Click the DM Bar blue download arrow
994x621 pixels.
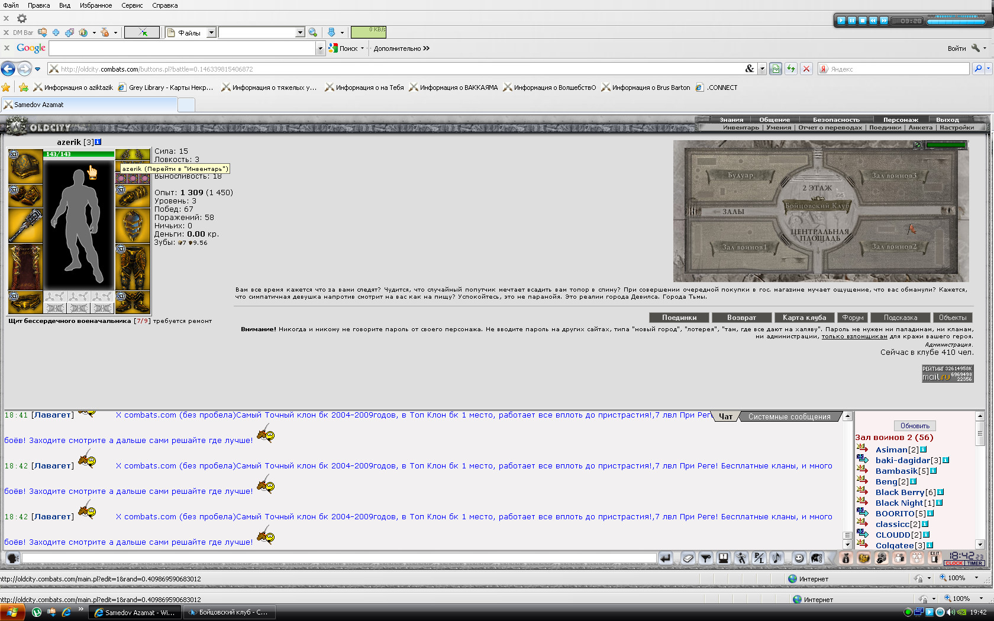point(331,33)
